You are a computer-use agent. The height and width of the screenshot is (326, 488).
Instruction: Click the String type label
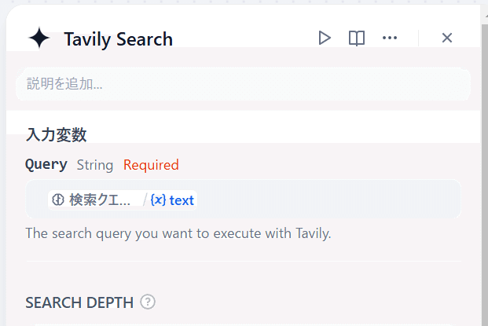[x=95, y=165]
